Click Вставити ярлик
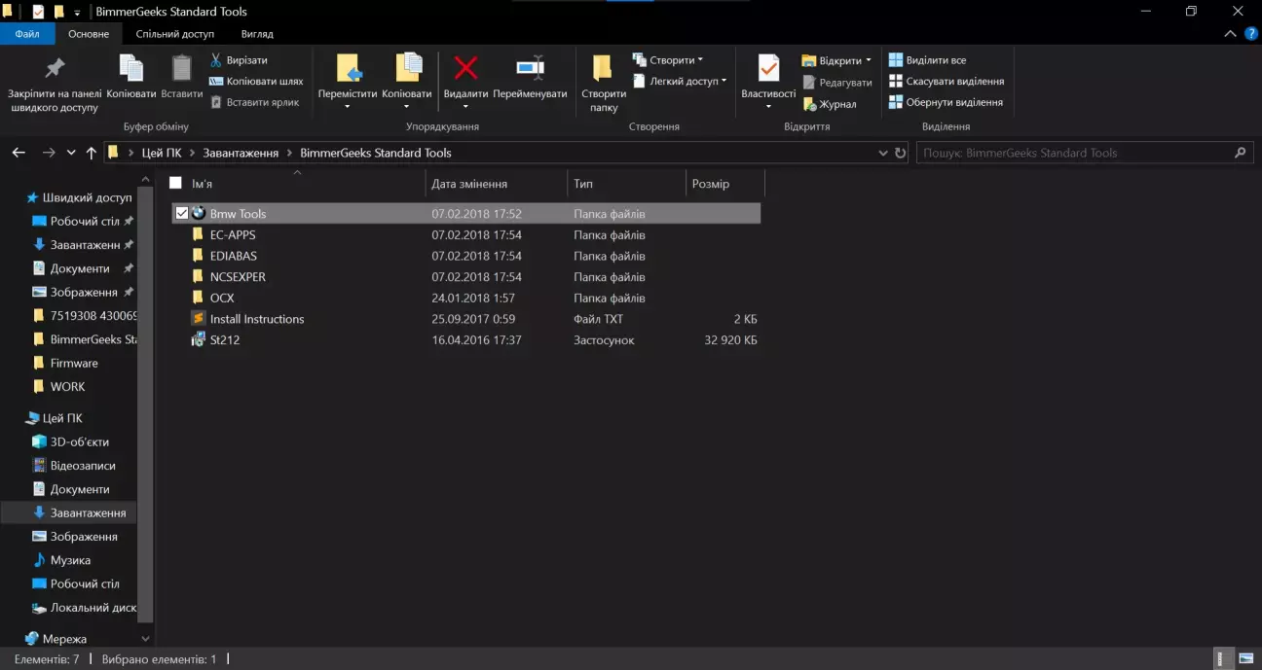Image resolution: width=1262 pixels, height=670 pixels. [253, 102]
